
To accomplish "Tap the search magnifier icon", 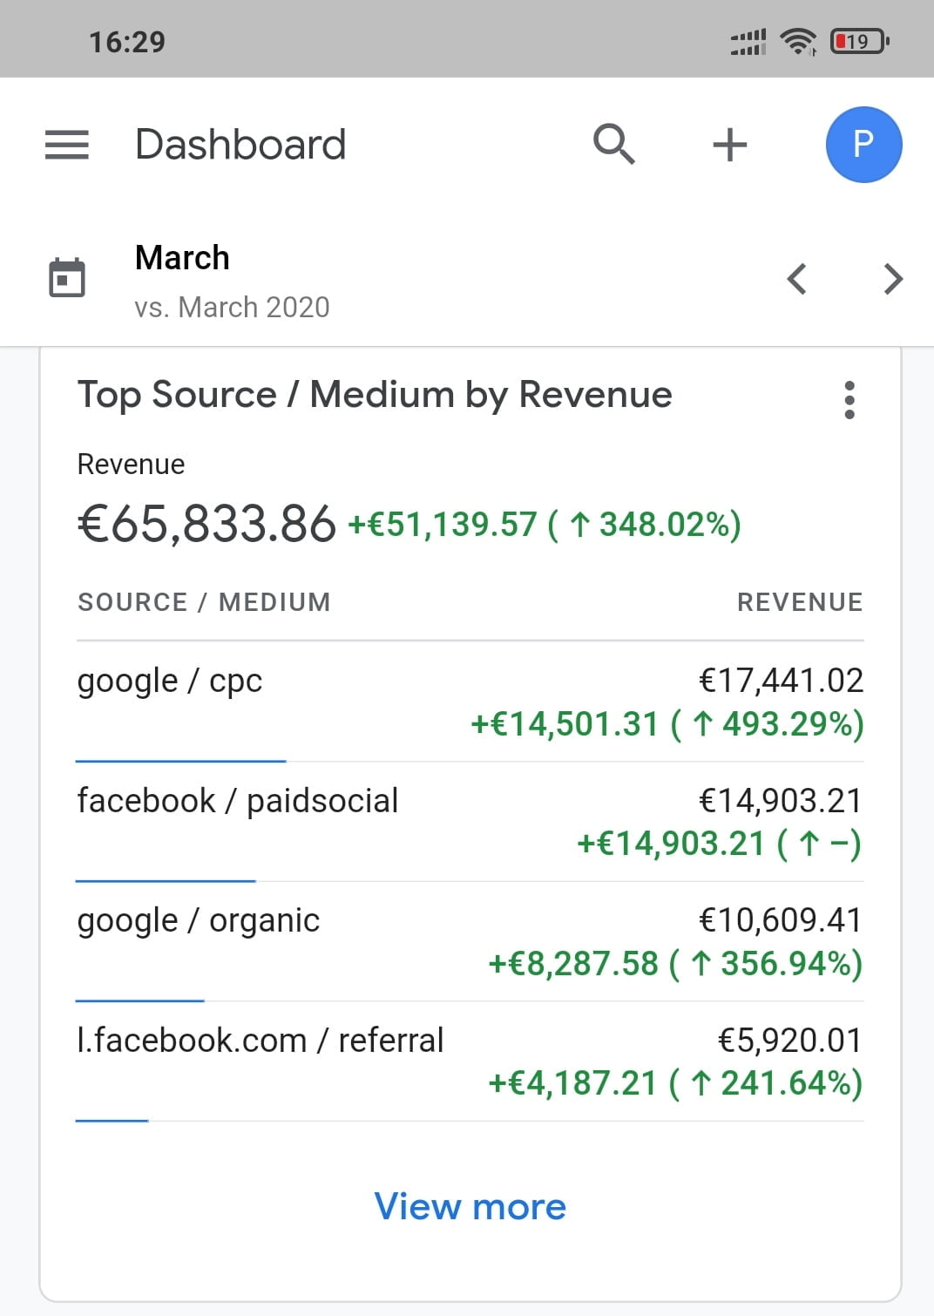I will pos(614,144).
